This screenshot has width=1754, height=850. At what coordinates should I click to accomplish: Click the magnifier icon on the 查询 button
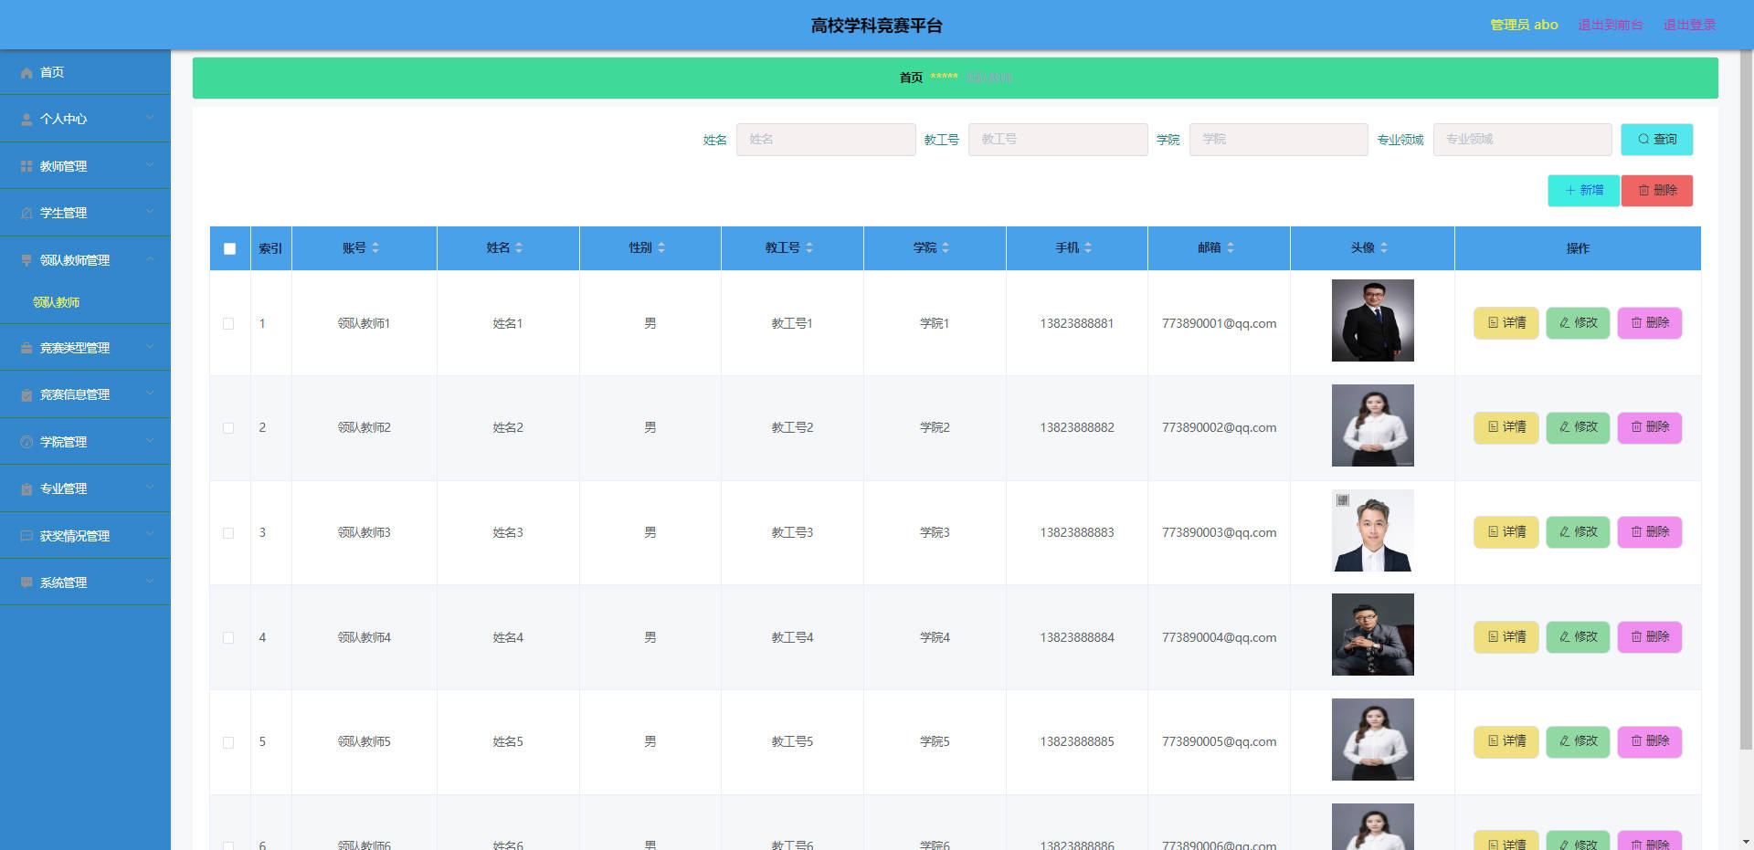(x=1643, y=139)
